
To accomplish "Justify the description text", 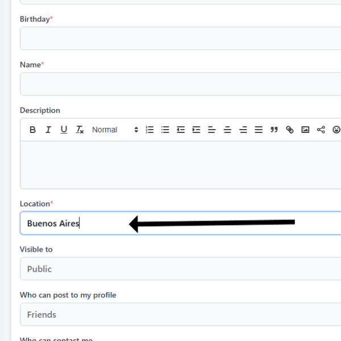I will [259, 130].
